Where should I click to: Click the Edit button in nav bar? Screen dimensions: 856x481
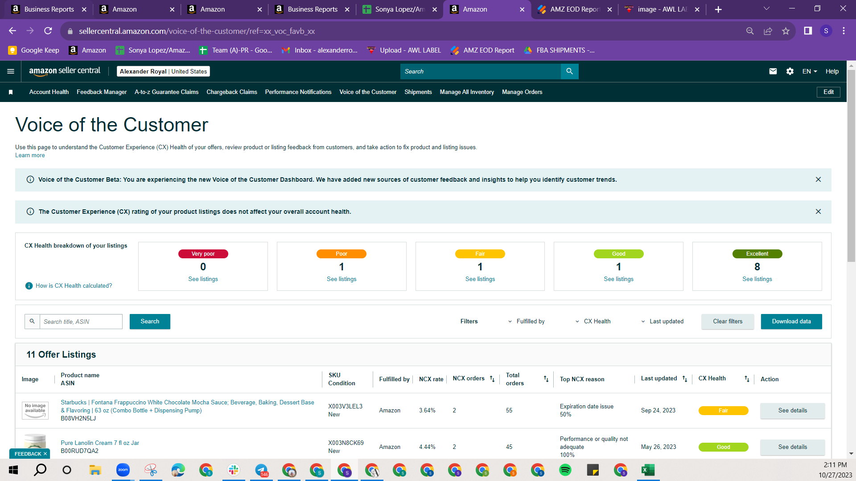pyautogui.click(x=828, y=92)
